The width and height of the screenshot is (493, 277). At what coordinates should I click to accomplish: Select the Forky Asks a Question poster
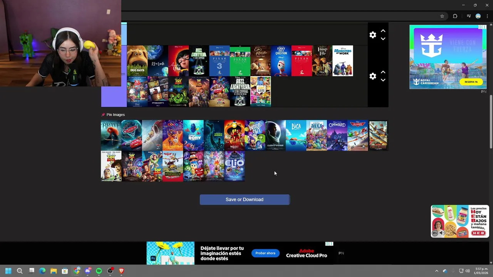281,61
